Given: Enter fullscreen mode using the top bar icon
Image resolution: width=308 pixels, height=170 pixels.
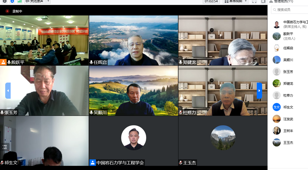Looking at the screenshot, I should [254, 2].
